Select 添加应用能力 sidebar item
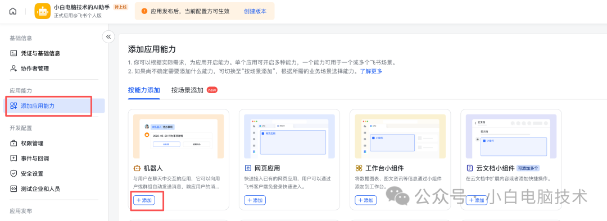This screenshot has width=607, height=221. (x=53, y=106)
